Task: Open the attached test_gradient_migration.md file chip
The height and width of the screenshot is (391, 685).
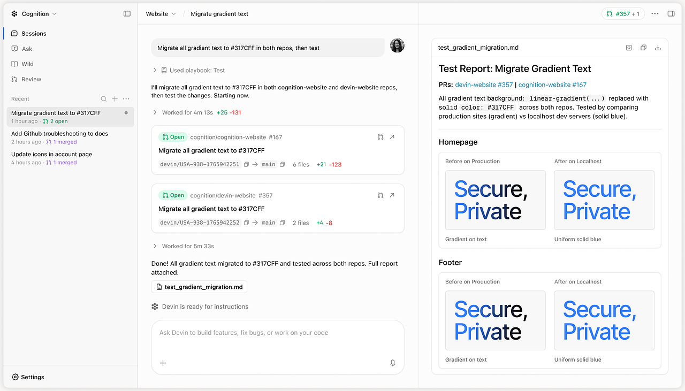Action: click(x=199, y=287)
